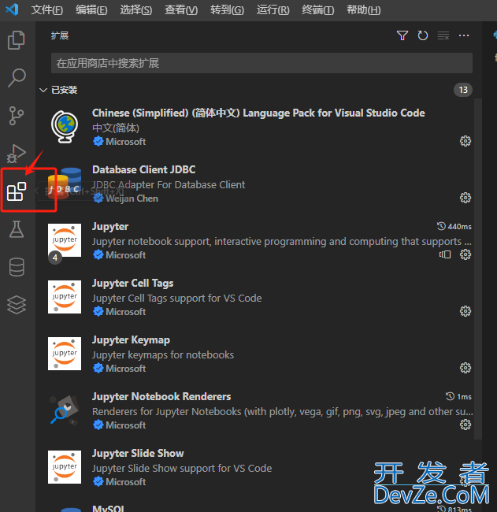Select the Jupyter Notebook Renderers extension

[x=161, y=396]
